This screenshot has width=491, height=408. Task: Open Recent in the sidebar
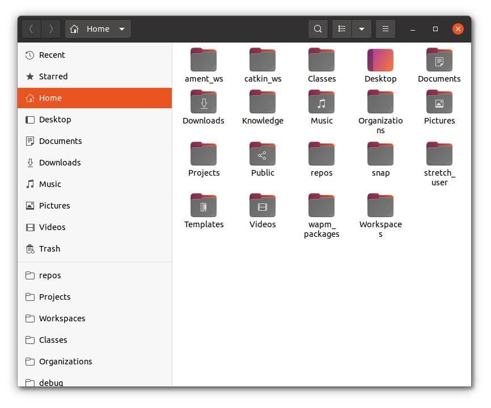click(x=95, y=55)
